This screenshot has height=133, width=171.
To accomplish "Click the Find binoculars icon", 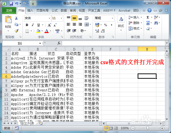I will [156, 23].
